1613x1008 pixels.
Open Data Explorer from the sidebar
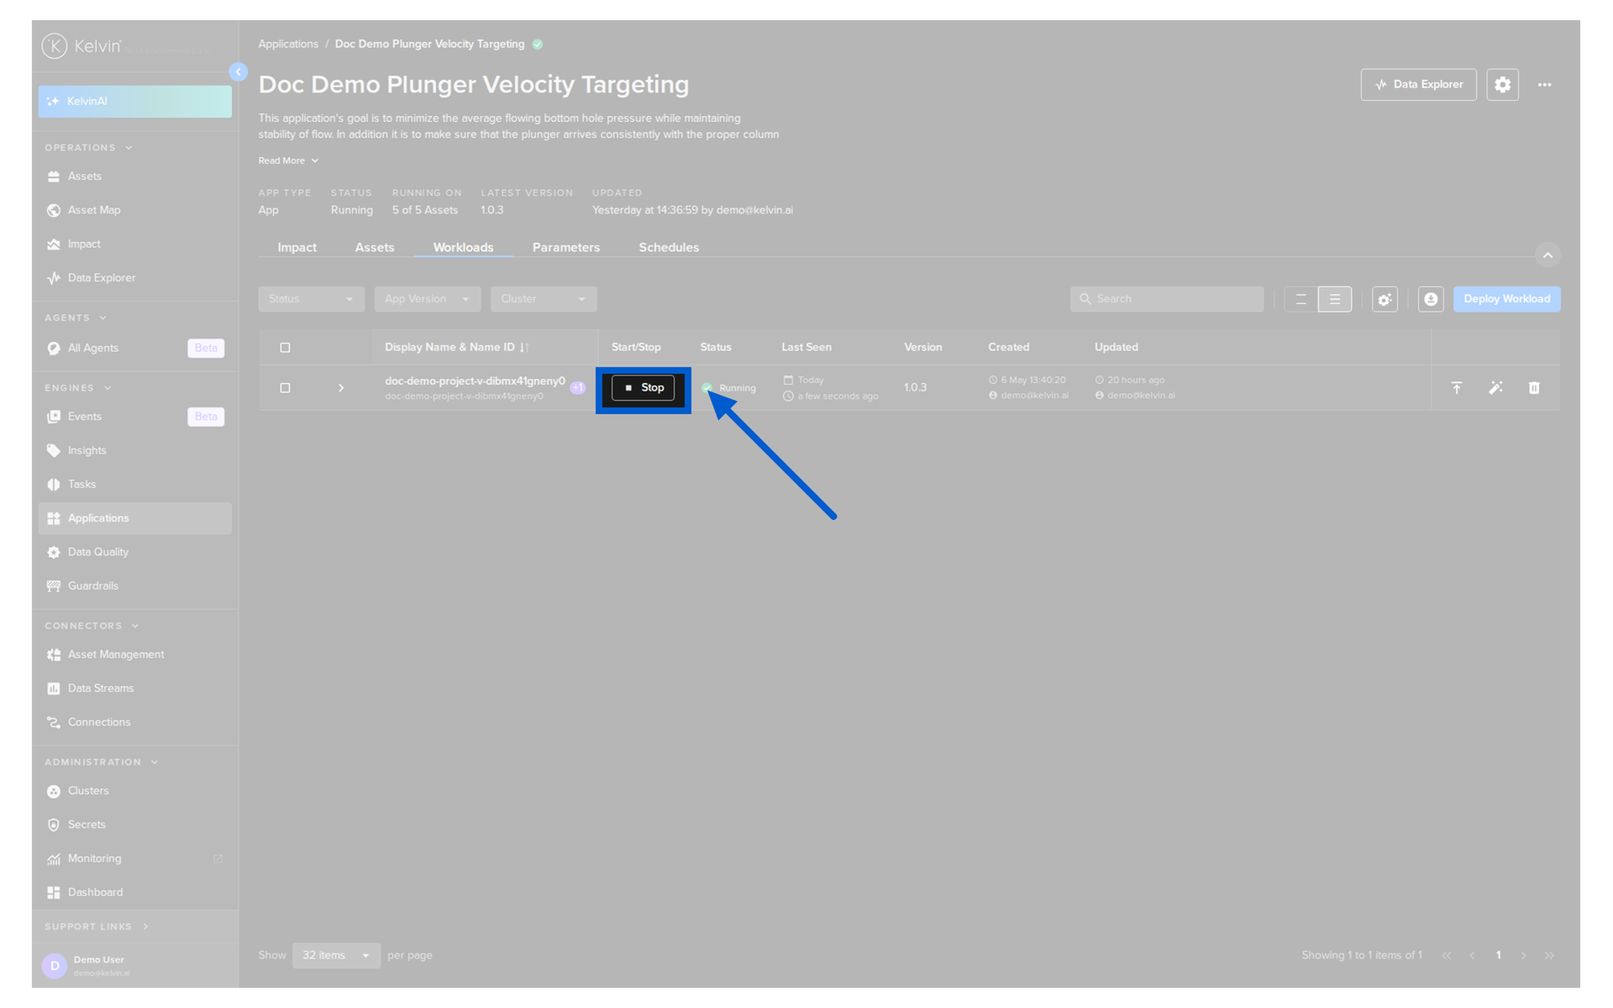134,277
